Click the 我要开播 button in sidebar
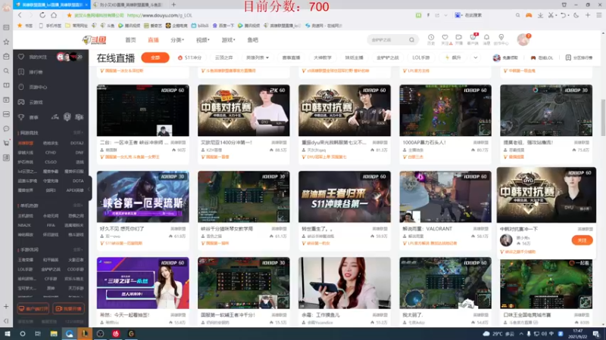Viewport: 606px width, 340px height. (x=69, y=308)
